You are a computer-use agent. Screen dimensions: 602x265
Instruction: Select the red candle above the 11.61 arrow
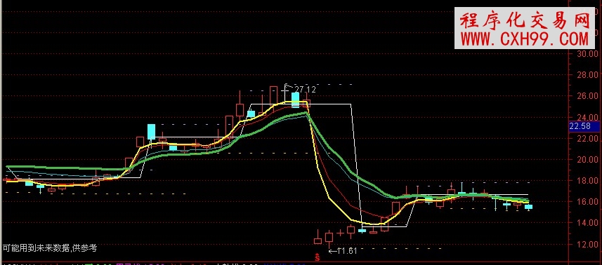(x=329, y=238)
